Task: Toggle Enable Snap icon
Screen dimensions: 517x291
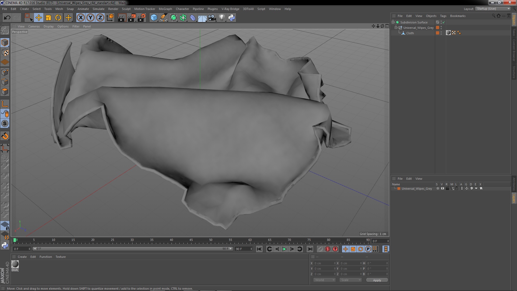Action: (5, 123)
